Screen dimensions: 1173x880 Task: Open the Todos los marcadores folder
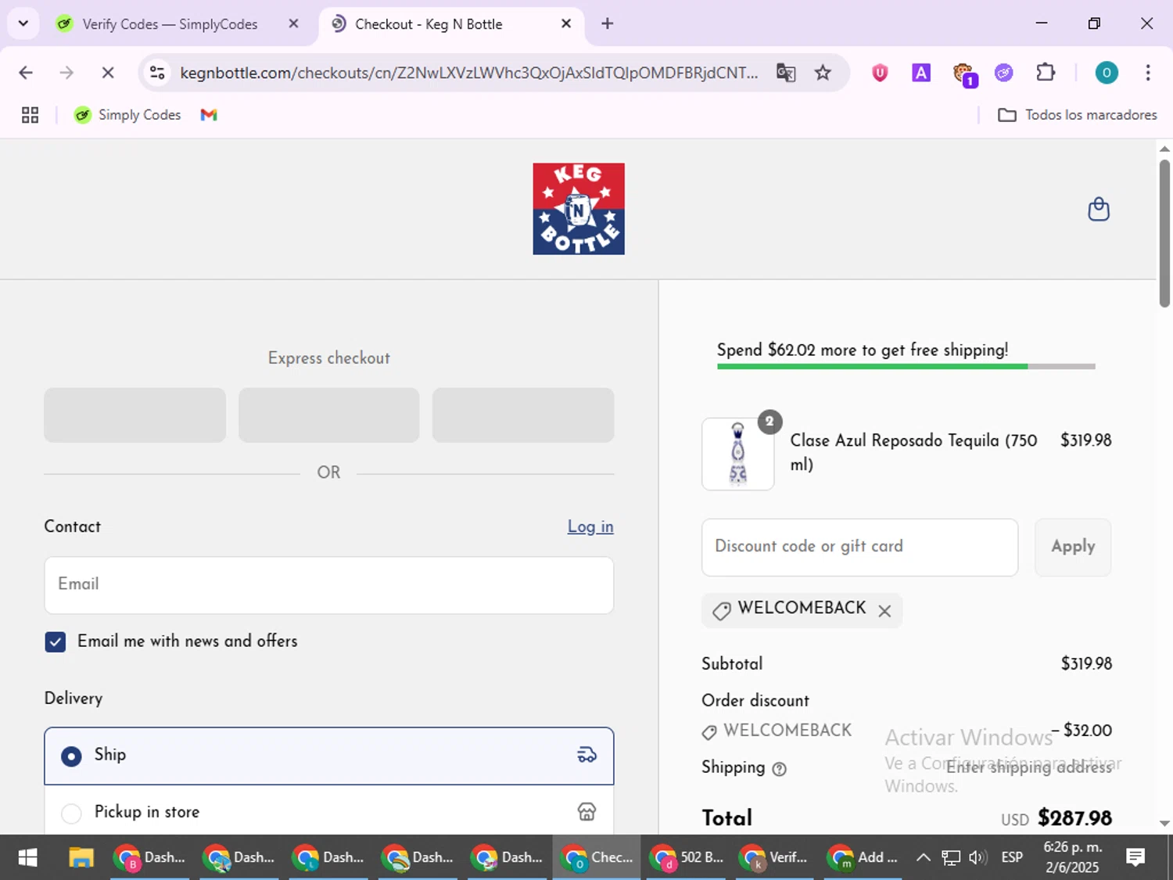point(1077,115)
